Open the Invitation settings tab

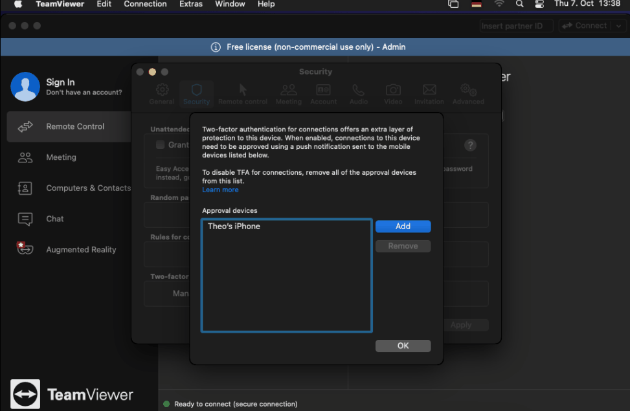coord(429,94)
